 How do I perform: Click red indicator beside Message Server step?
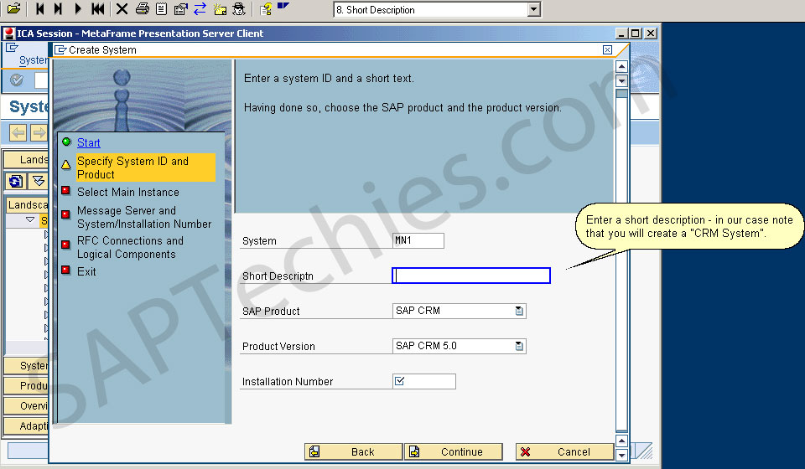65,214
